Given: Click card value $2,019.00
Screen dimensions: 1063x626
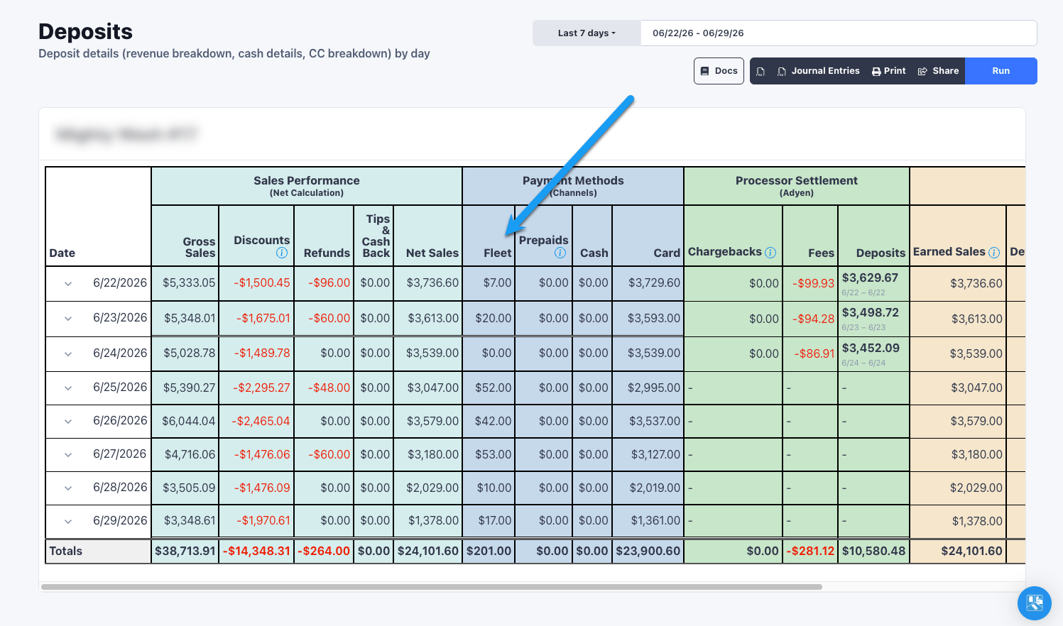Looking at the screenshot, I should click(655, 488).
